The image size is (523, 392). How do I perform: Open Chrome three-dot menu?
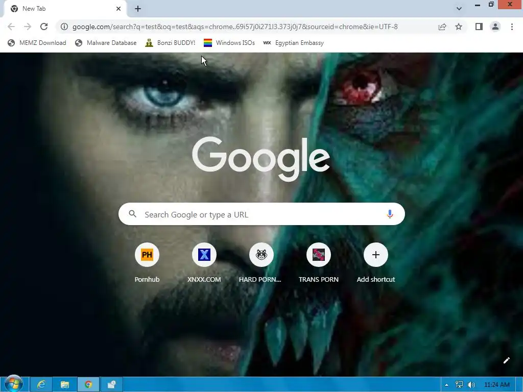click(x=512, y=27)
